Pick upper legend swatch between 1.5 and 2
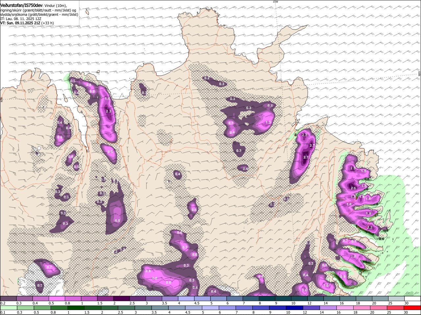Image resolution: width=421 pixels, height=315 pixels. click(x=105, y=298)
